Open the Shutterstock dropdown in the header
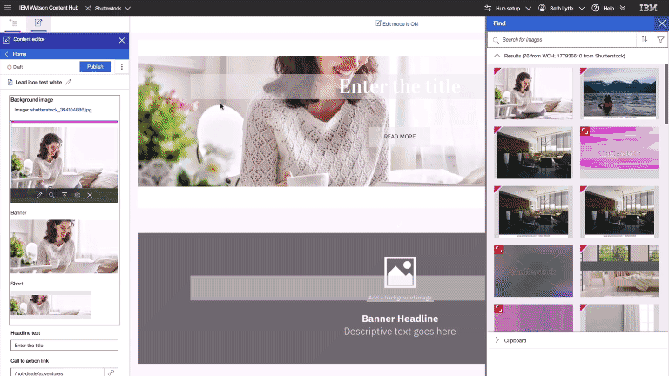The height and width of the screenshot is (376, 669). pos(127,8)
